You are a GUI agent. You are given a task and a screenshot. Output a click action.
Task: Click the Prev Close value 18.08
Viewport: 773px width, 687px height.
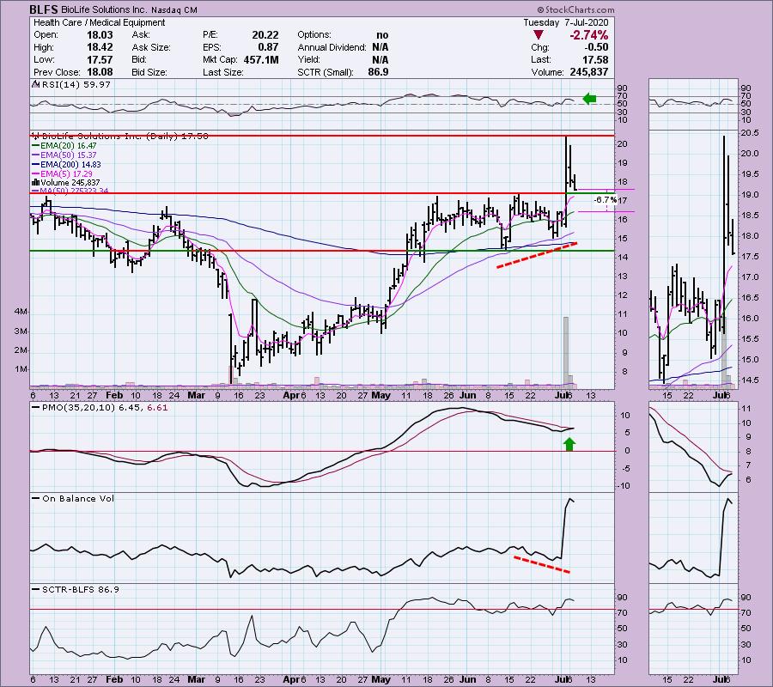tap(100, 72)
